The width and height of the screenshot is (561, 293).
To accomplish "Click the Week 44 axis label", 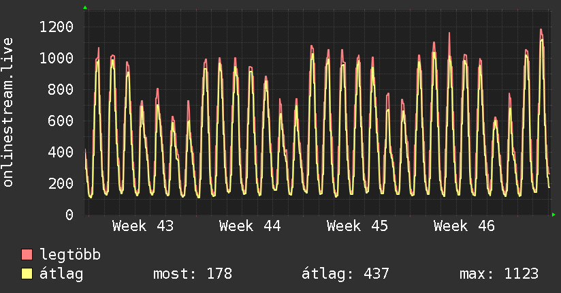I will tap(250, 226).
